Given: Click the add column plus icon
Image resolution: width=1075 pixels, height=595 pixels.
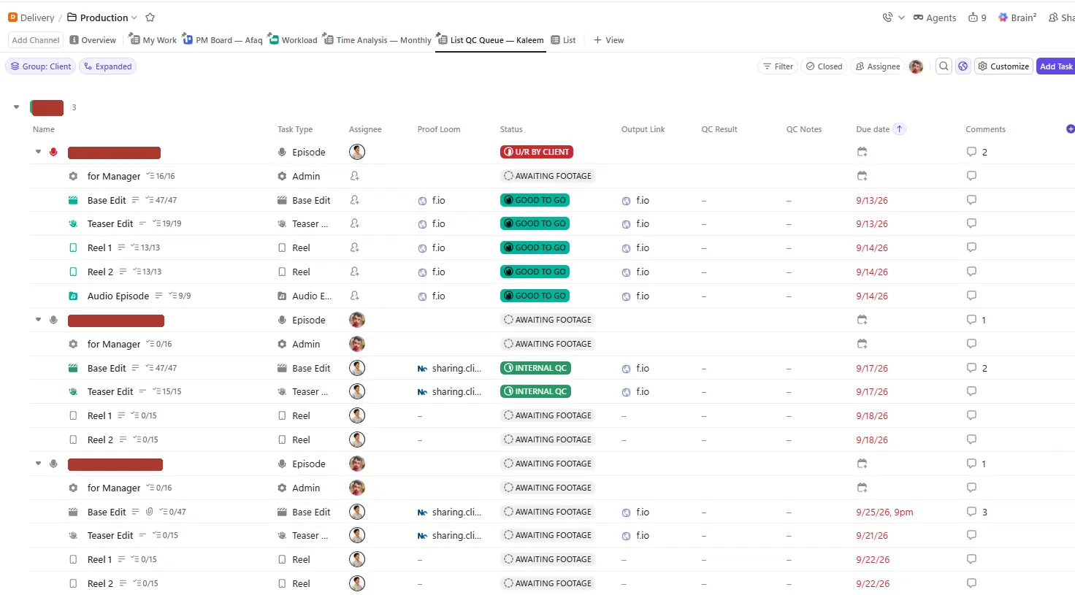Looking at the screenshot, I should click(x=1070, y=129).
